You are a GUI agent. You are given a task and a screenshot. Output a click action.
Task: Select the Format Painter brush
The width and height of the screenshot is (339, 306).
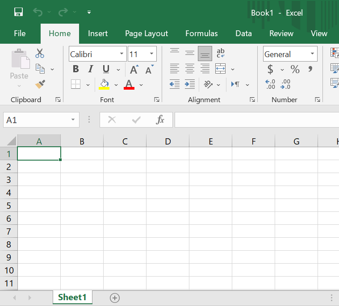(40, 84)
